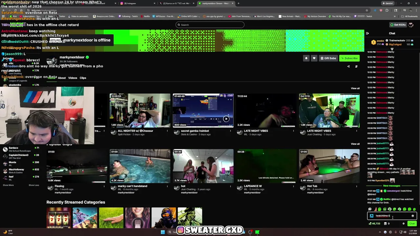This screenshot has height=236, width=420.
Task: Open options menu for LAPDANCE W clip
Action: point(293,186)
